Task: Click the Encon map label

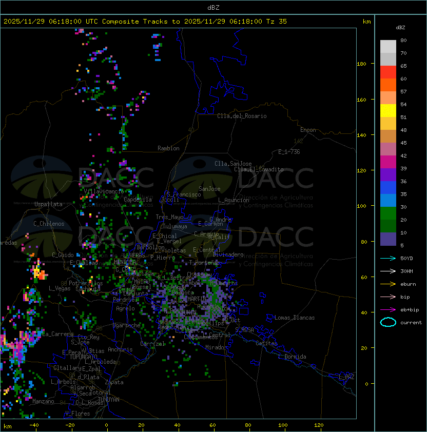Action: click(x=308, y=130)
